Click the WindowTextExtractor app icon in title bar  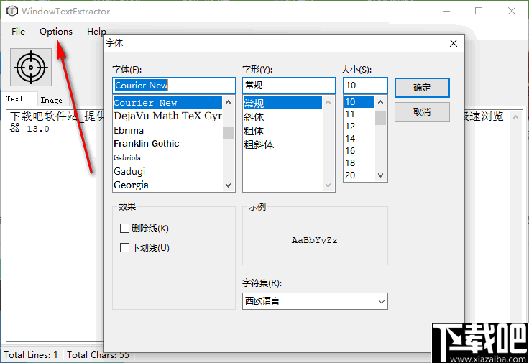[12, 11]
